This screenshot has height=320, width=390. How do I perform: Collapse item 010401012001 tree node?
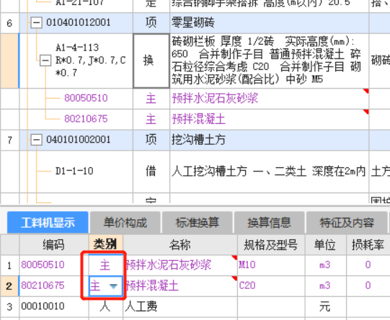36,23
